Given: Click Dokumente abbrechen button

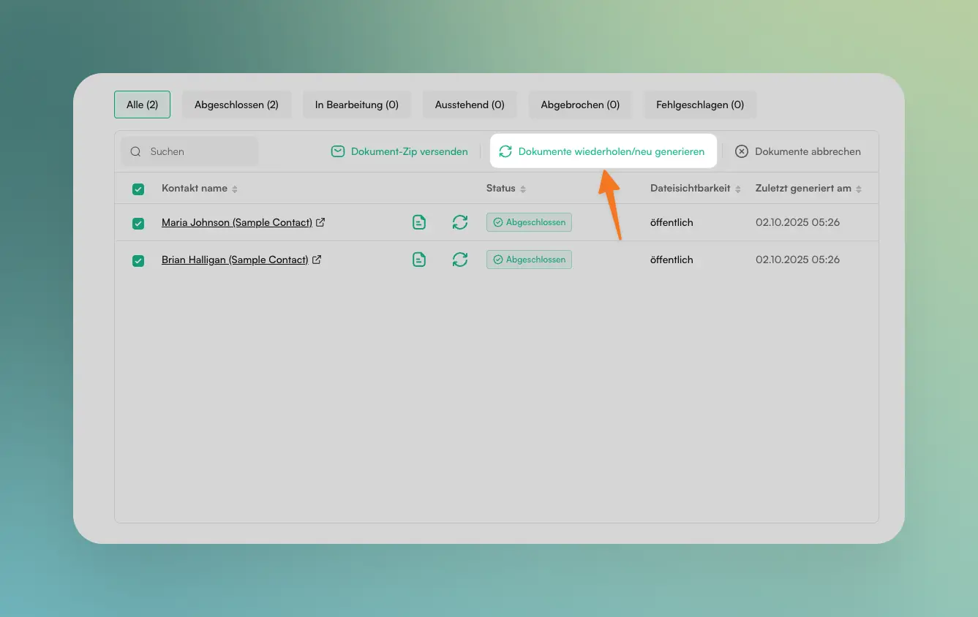Looking at the screenshot, I should 798,151.
